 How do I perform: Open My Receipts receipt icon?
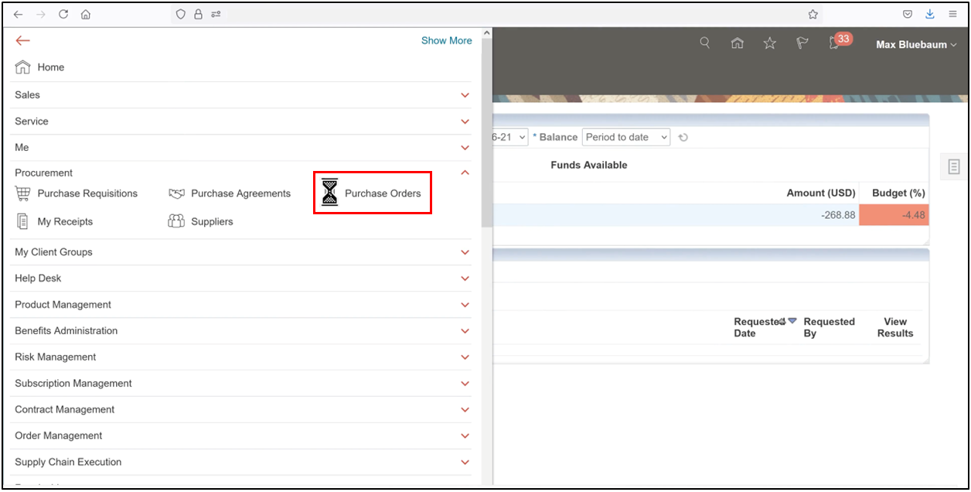(22, 221)
